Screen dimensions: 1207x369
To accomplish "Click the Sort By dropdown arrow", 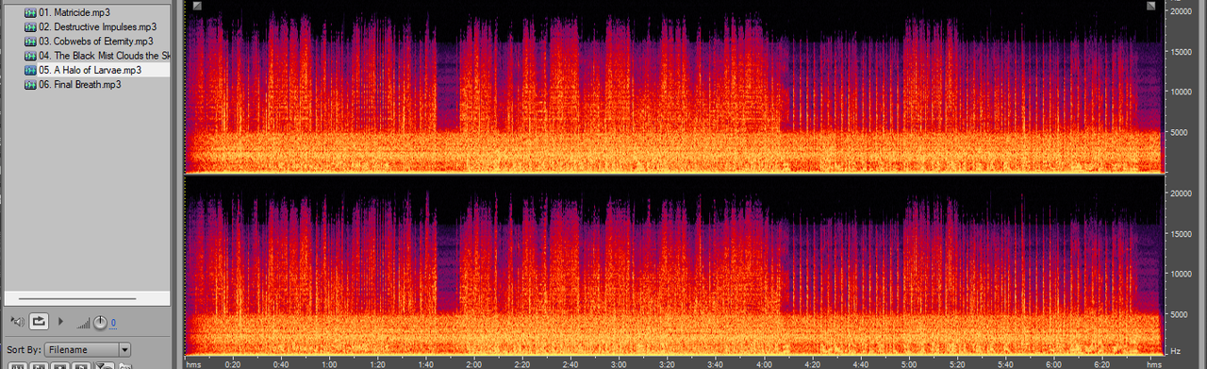I will tap(124, 349).
